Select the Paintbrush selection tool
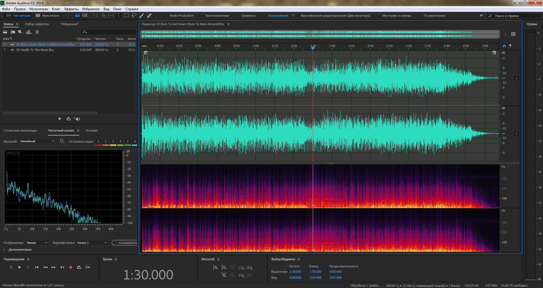543x288 pixels. (x=142, y=16)
